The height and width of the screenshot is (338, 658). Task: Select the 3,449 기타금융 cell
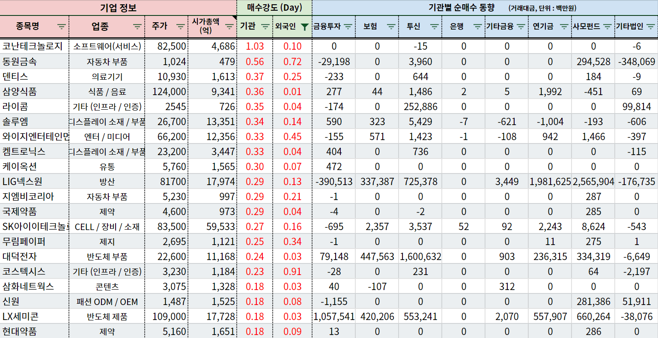pyautogui.click(x=507, y=181)
